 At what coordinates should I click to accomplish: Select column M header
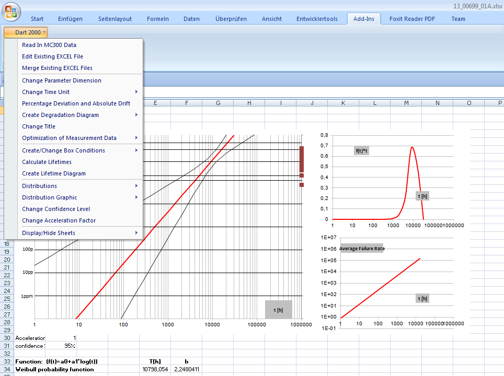[x=406, y=103]
